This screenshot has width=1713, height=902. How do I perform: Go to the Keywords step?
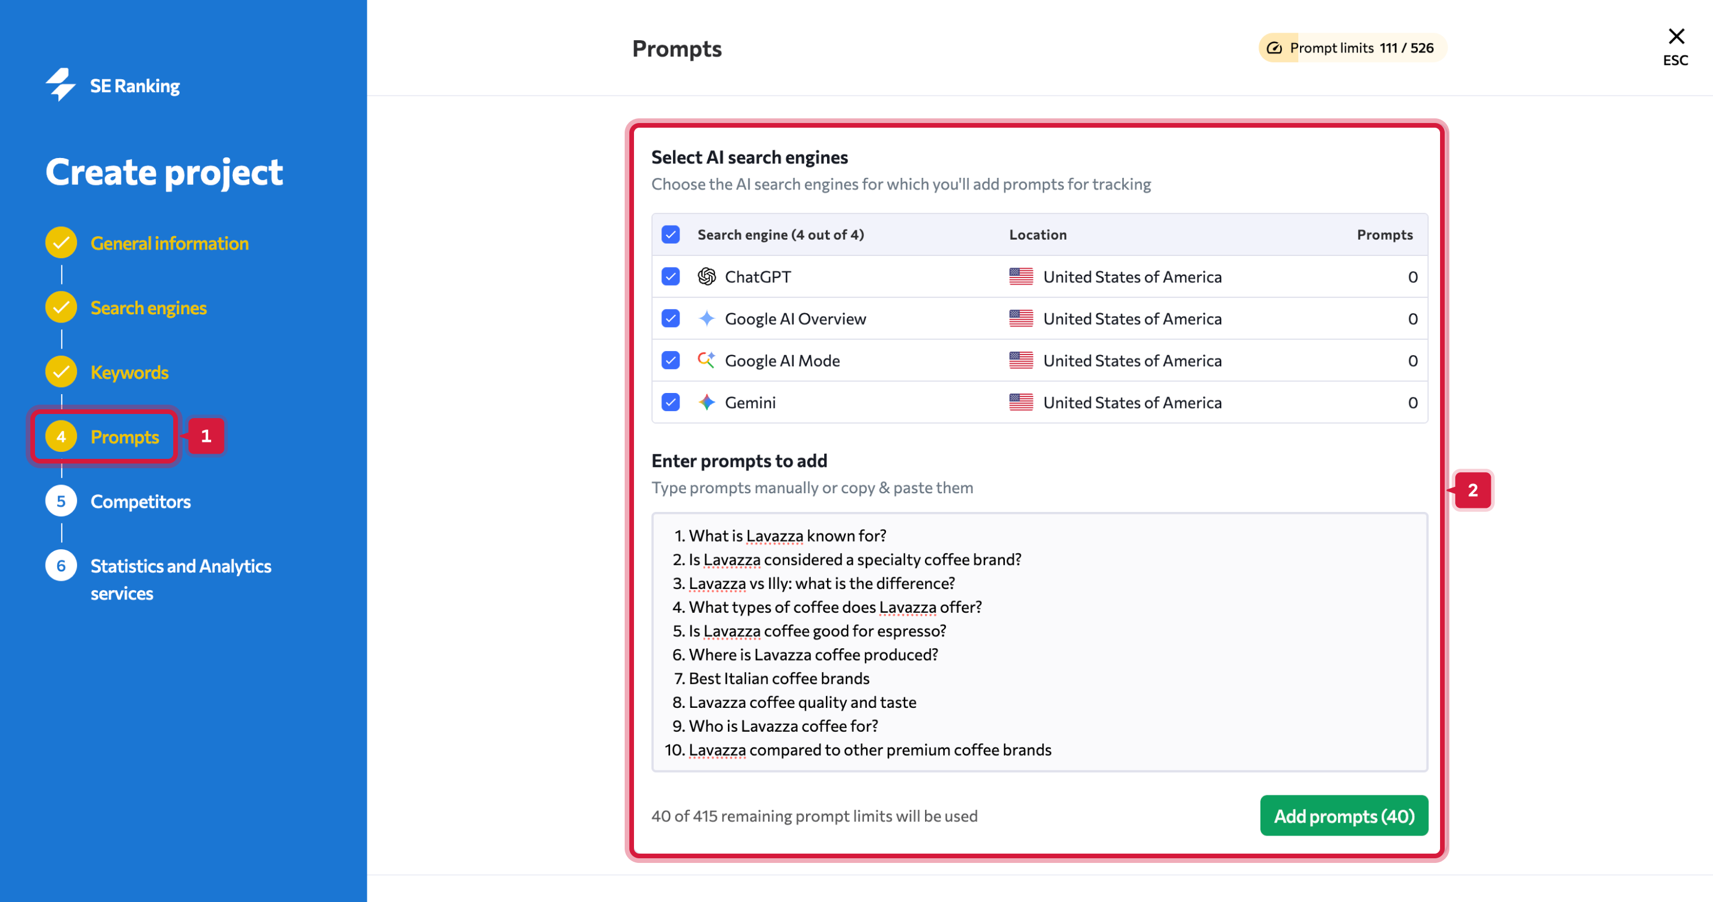pyautogui.click(x=129, y=372)
